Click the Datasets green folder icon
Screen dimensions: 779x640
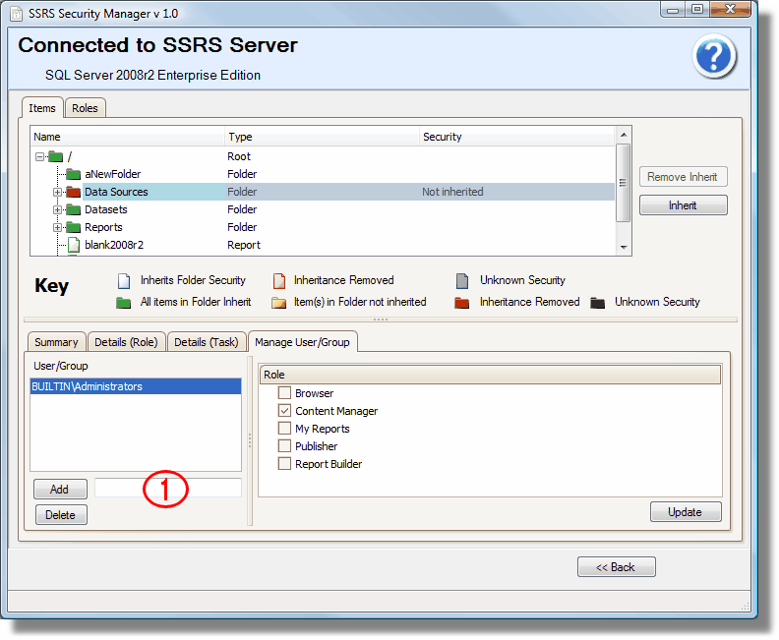coord(74,209)
